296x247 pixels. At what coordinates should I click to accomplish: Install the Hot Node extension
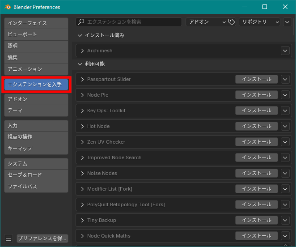(x=257, y=126)
